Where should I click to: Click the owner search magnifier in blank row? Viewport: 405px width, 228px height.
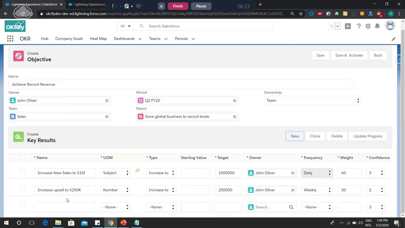pos(291,207)
